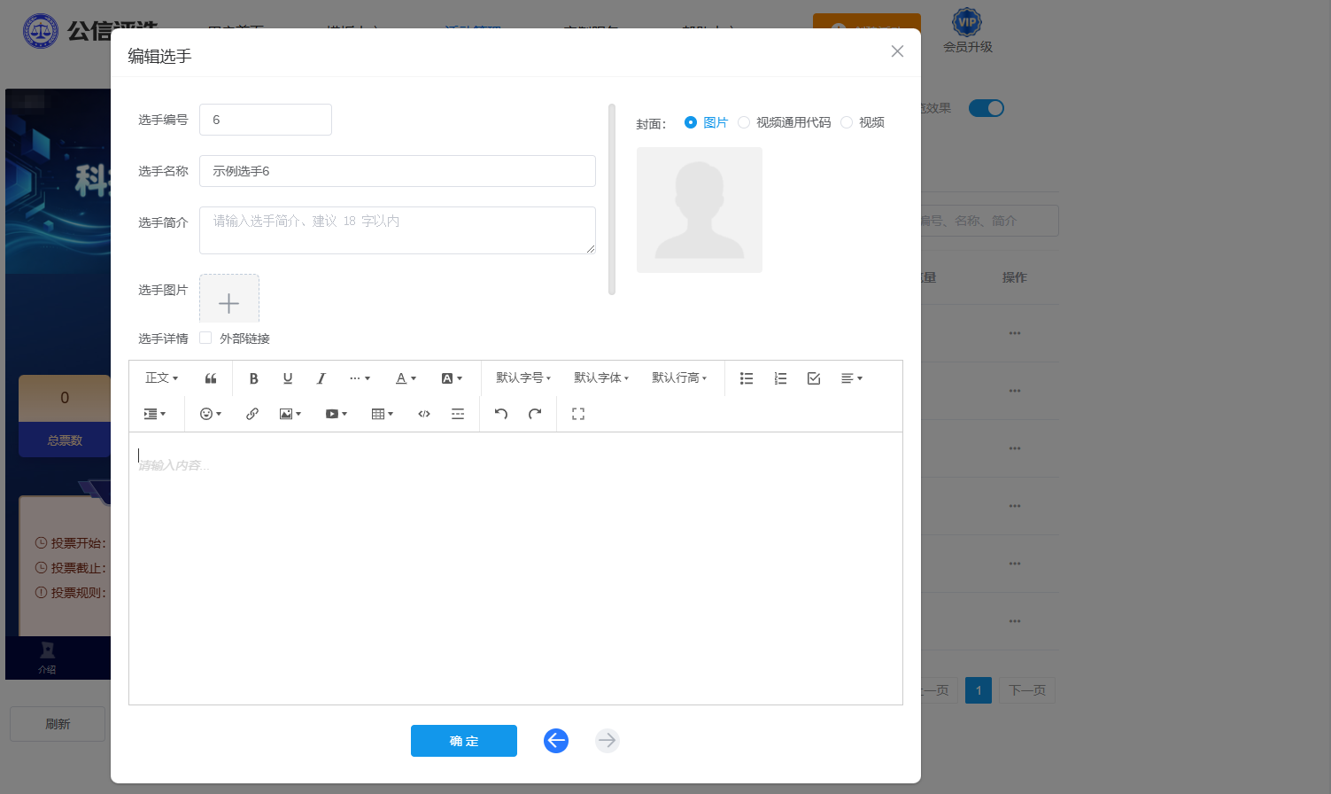Open the first row's actions ellipsis menu
This screenshot has height=794, width=1331.
coord(1015,333)
